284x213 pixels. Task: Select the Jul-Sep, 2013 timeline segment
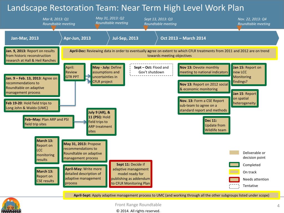[x=132, y=38]
